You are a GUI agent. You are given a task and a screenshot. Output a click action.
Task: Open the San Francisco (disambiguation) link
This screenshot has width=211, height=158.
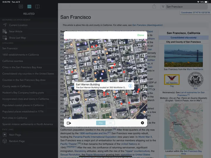pos(147,25)
